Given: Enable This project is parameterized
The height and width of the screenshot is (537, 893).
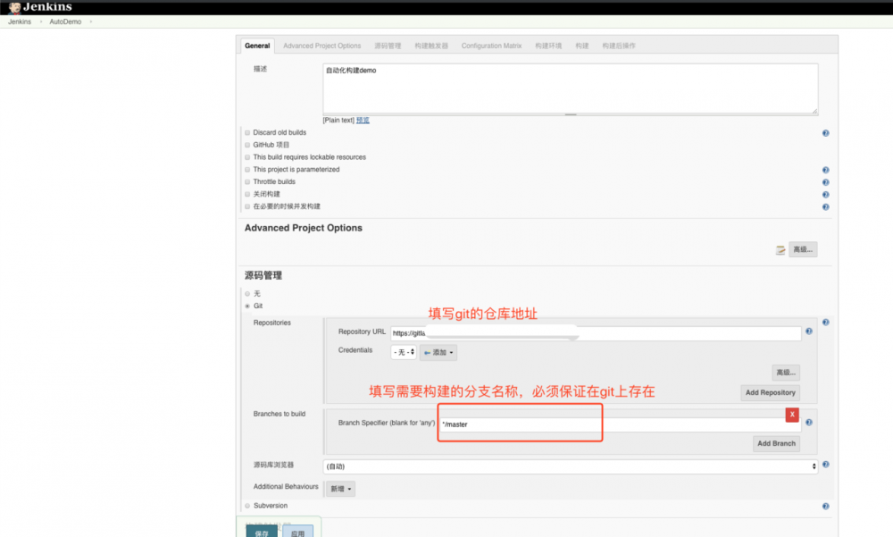Looking at the screenshot, I should [x=246, y=169].
